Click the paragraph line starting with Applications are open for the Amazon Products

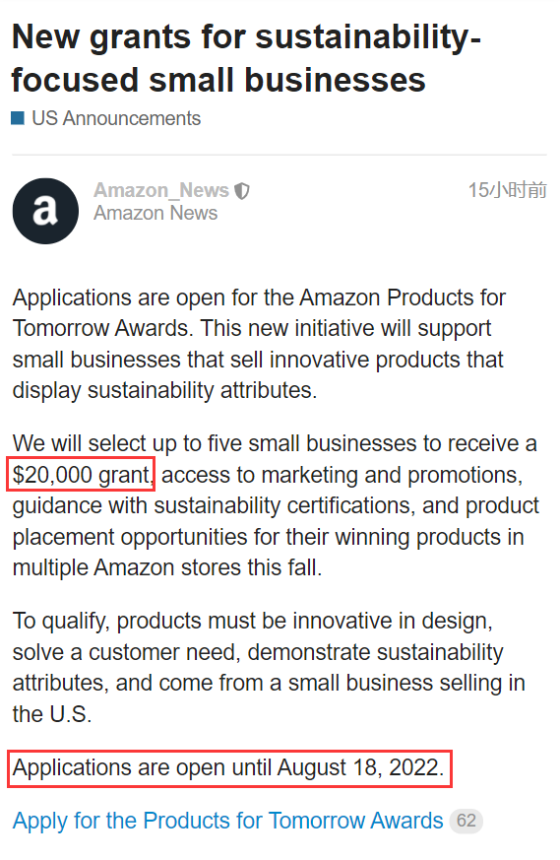259,298
